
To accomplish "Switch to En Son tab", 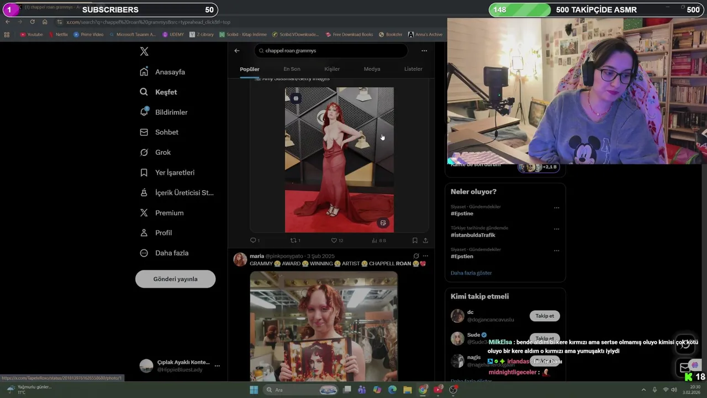I will pyautogui.click(x=292, y=69).
